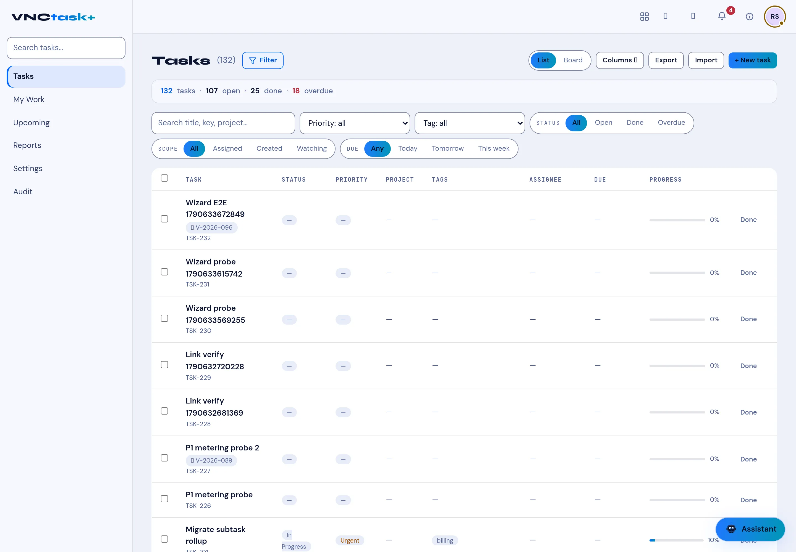Filter due date to This week
The width and height of the screenshot is (796, 552).
tap(494, 149)
